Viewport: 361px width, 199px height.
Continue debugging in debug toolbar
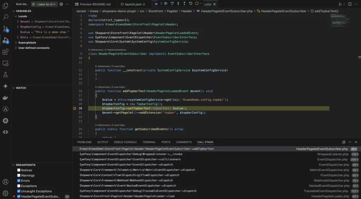tap(166, 4)
